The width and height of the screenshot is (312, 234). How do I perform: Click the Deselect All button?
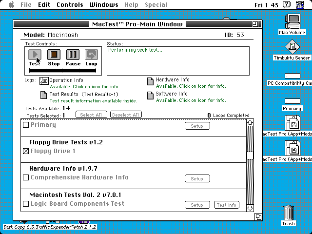126,115
